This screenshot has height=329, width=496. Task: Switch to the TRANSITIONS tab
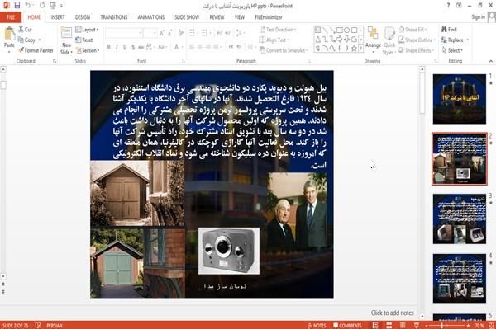tap(114, 17)
